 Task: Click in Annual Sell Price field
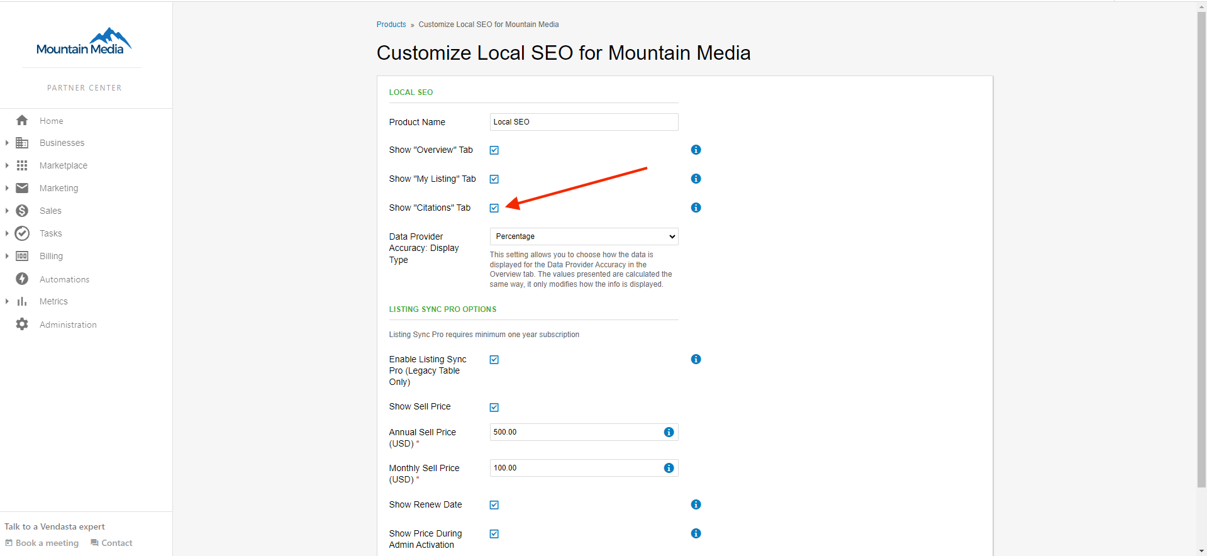pyautogui.click(x=584, y=432)
